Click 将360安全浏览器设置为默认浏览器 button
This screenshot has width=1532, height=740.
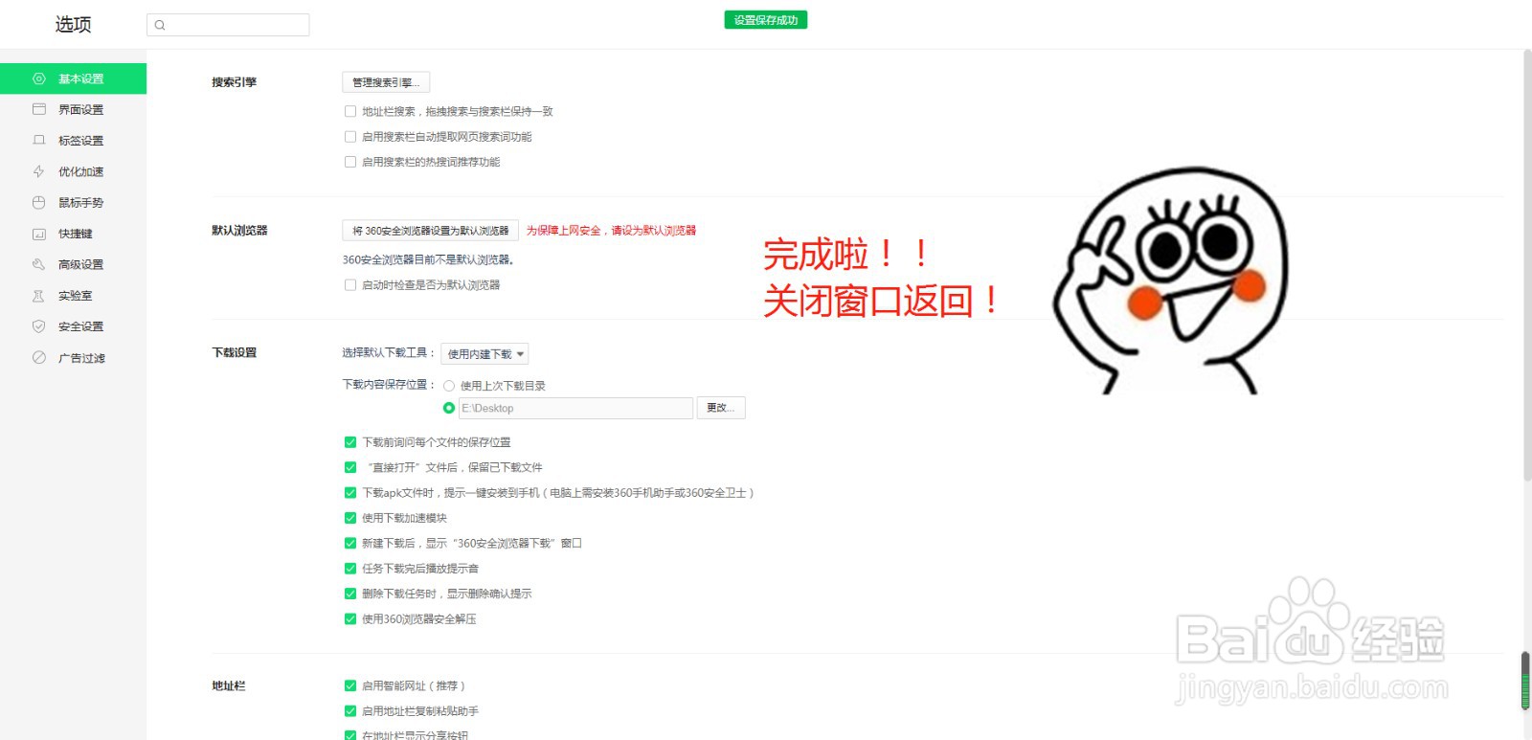[430, 231]
